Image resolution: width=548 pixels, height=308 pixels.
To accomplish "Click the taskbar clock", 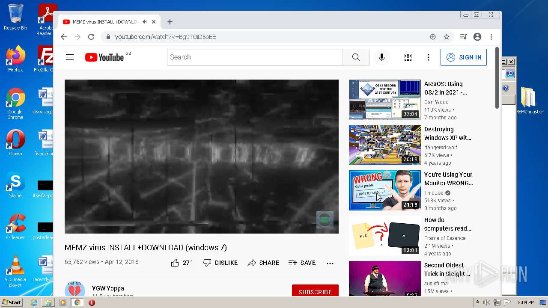I will point(526,302).
